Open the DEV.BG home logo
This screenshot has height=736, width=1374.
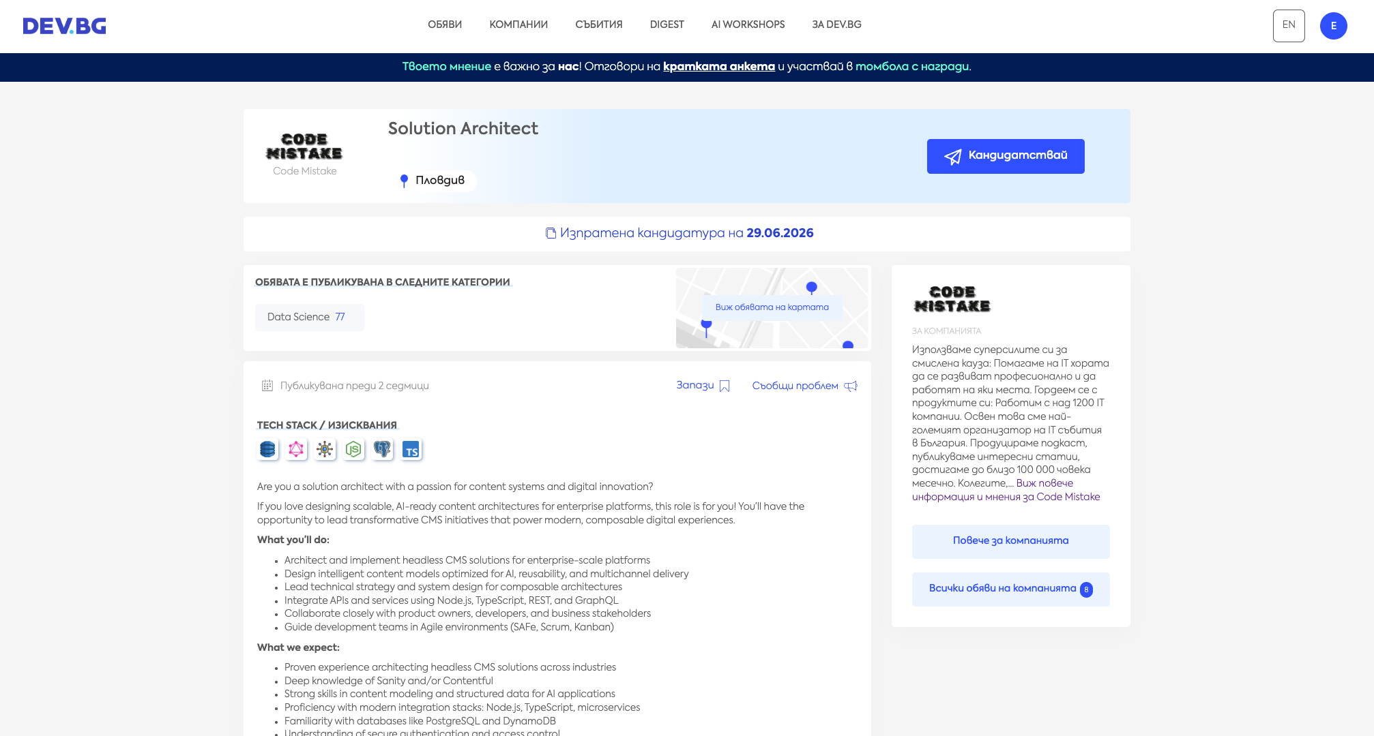pyautogui.click(x=64, y=26)
